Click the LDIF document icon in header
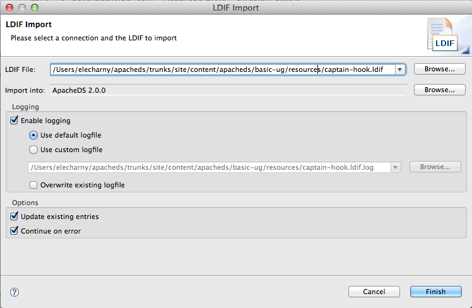 (x=444, y=35)
